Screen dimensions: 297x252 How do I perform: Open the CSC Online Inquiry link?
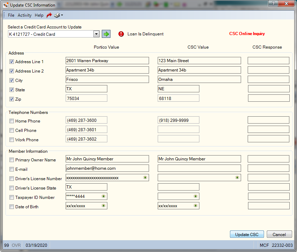[247, 34]
